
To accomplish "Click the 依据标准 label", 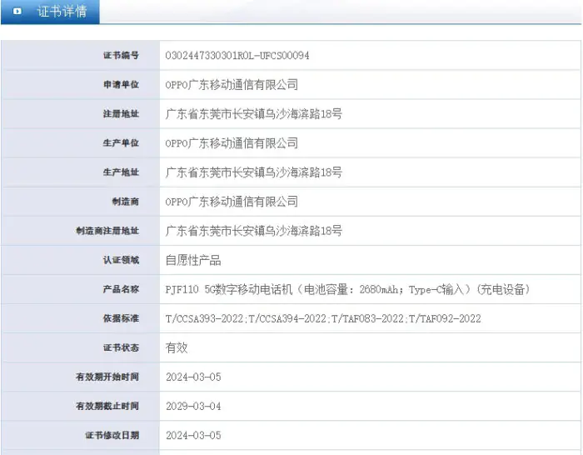I will tap(121, 318).
